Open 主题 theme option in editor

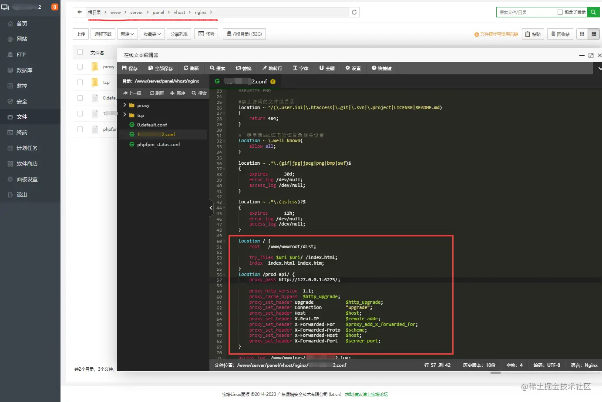tap(327, 68)
